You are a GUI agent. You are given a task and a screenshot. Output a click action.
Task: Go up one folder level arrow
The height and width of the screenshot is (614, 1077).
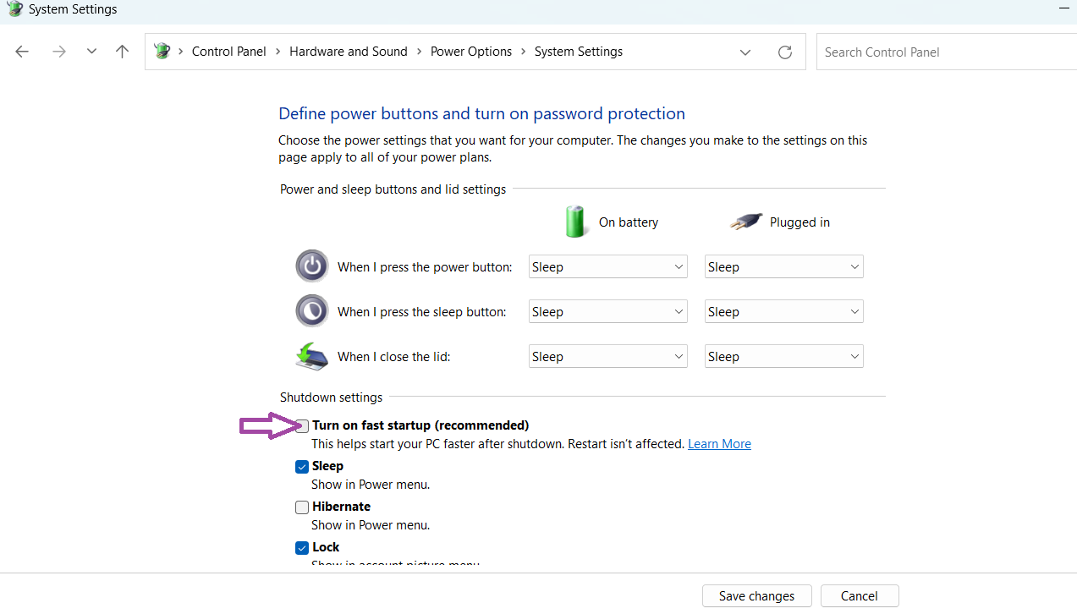tap(122, 52)
